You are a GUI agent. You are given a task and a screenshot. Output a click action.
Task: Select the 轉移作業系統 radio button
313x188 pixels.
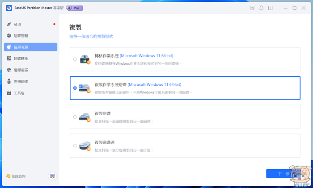pyautogui.click(x=75, y=59)
